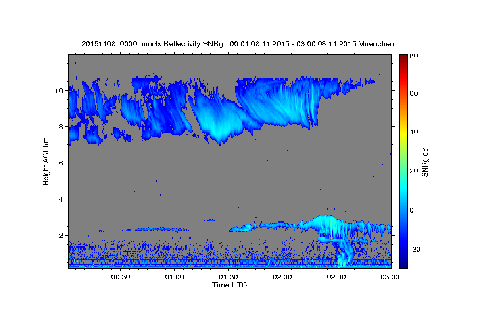Click the colorbar label '40'

click(x=413, y=132)
